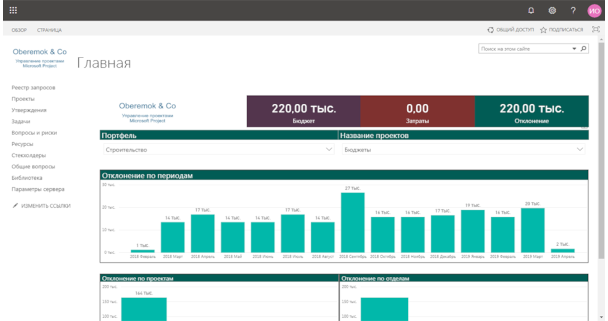608x321 pixels.
Task: Select the 2018 Сентябрь bar in chart
Action: [353, 223]
